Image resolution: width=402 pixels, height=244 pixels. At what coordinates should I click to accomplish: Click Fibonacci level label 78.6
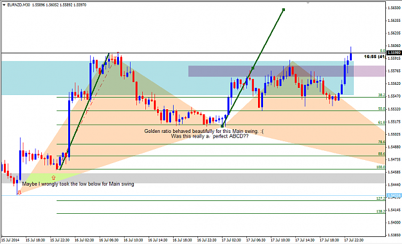click(x=381, y=142)
